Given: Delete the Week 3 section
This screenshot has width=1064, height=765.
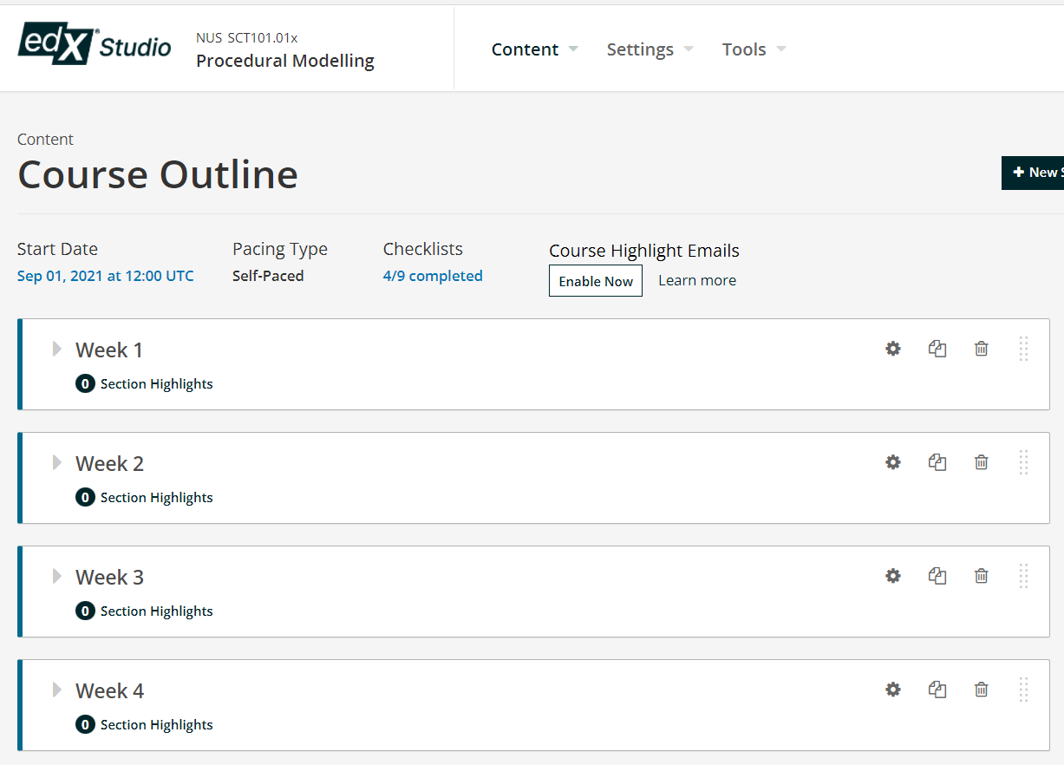Looking at the screenshot, I should coord(982,576).
